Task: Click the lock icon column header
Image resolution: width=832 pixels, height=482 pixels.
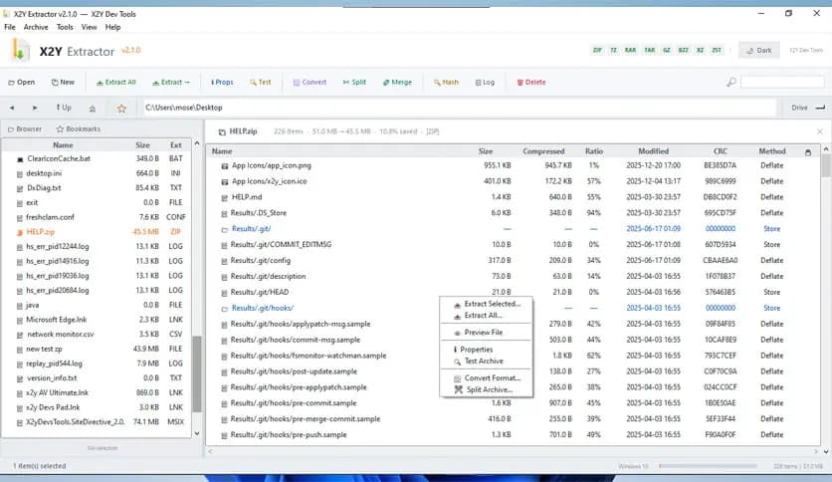Action: (807, 152)
